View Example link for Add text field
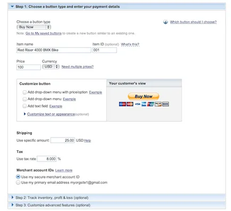 (56, 106)
